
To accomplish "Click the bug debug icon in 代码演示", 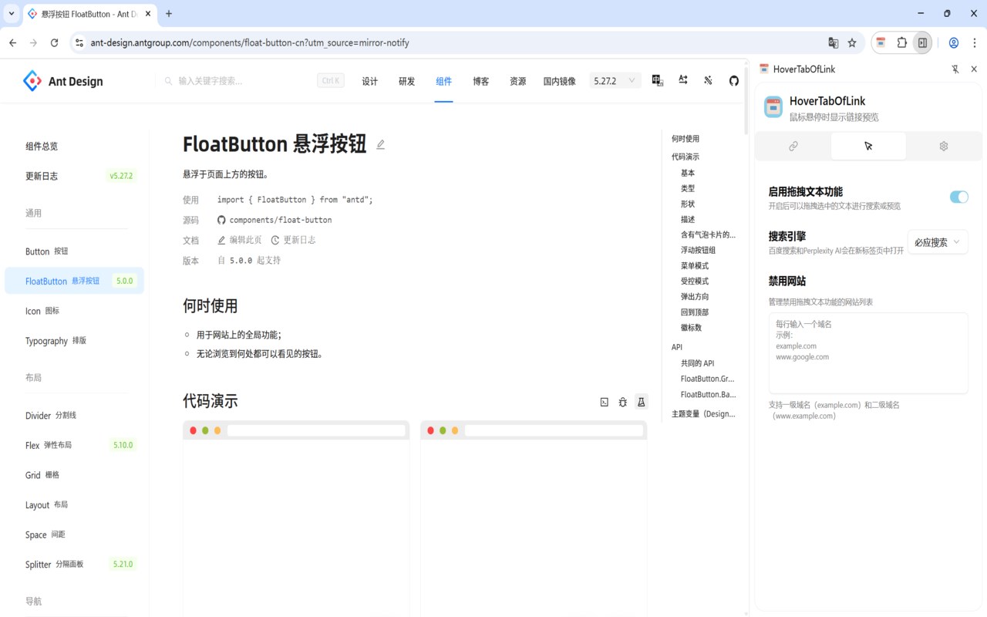I will 623,402.
